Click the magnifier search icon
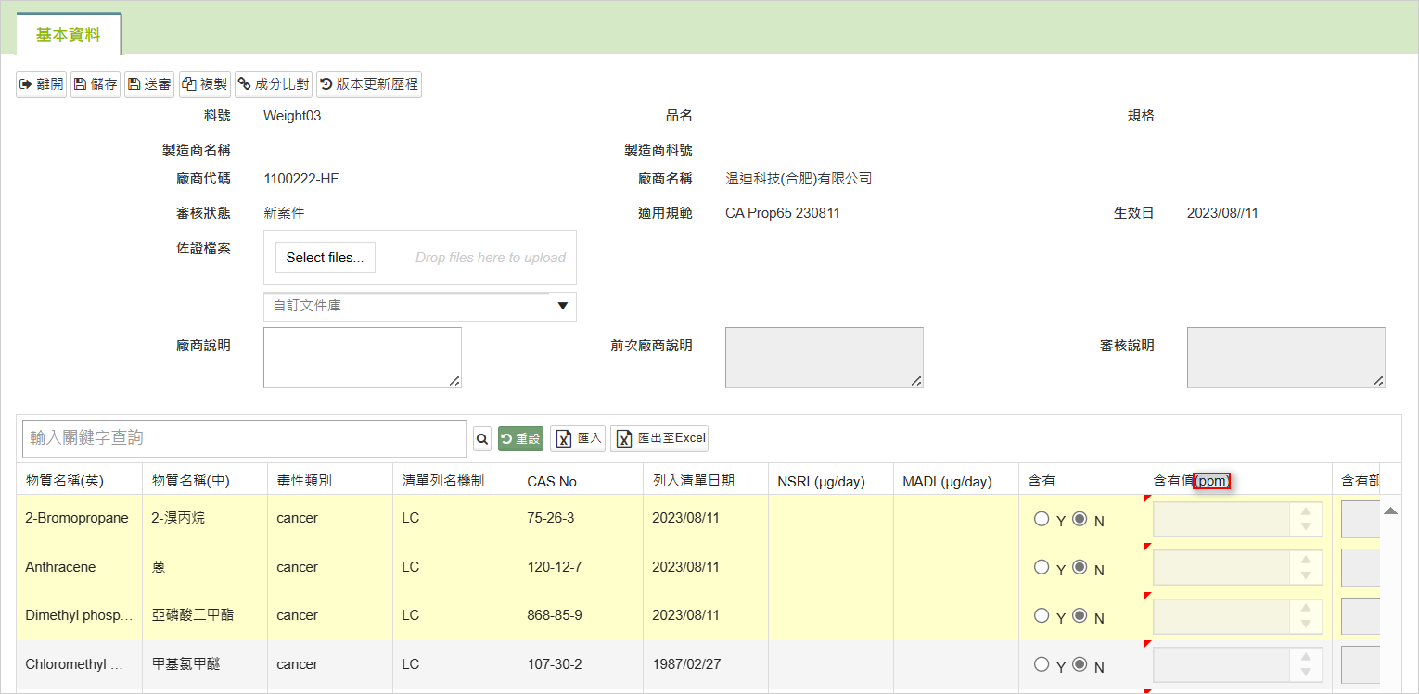Viewport: 1419px width, 694px height. coord(482,438)
